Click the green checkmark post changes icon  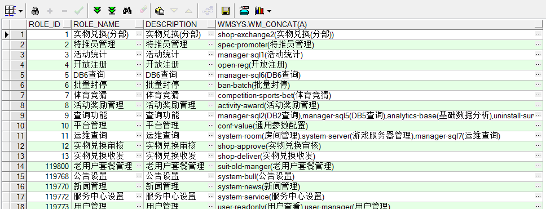[79, 11]
